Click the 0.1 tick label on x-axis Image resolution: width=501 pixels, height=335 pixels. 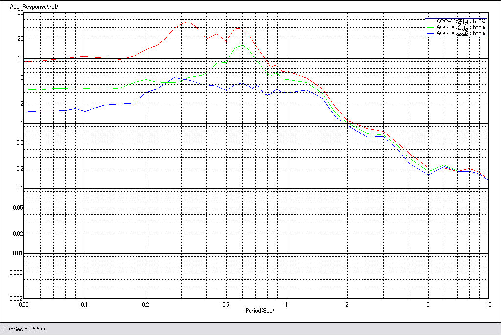pos(85,304)
